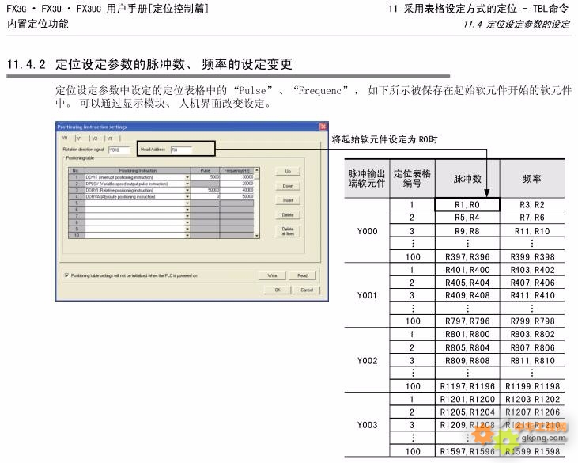Screen dimensions: 578x463
Task: Open dropdown for row 3 DDRVI instruction
Action: pos(187,191)
